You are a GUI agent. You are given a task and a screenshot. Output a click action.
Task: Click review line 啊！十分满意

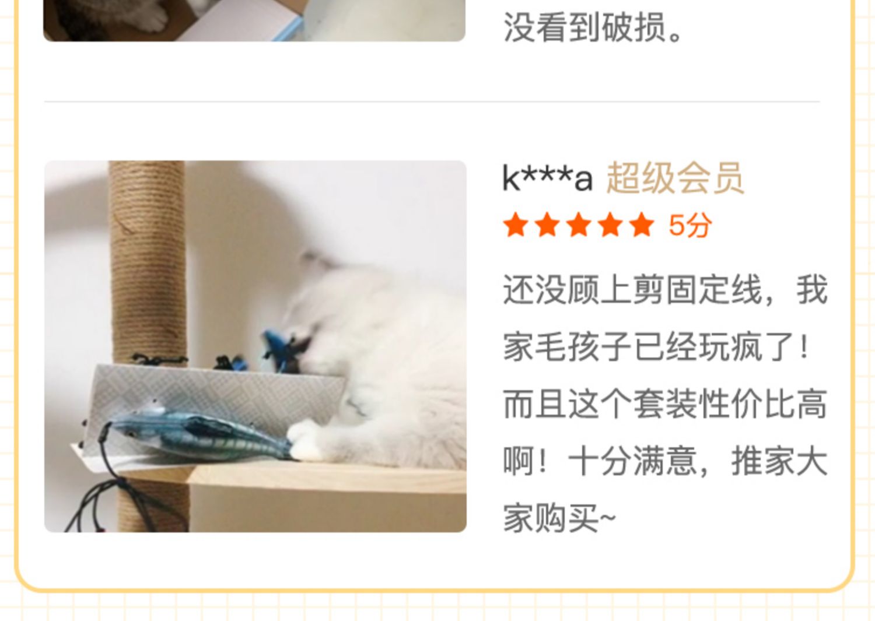click(x=600, y=461)
